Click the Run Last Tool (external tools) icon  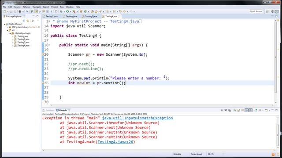[x=74, y=11]
